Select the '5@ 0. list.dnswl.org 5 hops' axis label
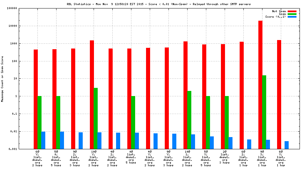This screenshot has width=305, height=171. (x=56, y=159)
